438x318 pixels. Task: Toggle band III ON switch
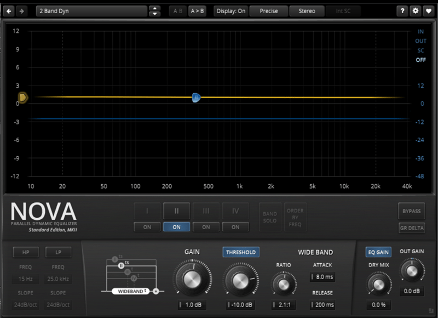point(206,227)
